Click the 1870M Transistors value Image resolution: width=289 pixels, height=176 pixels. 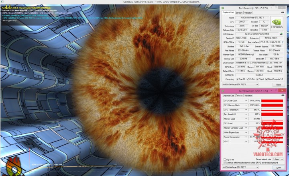(x=264, y=30)
